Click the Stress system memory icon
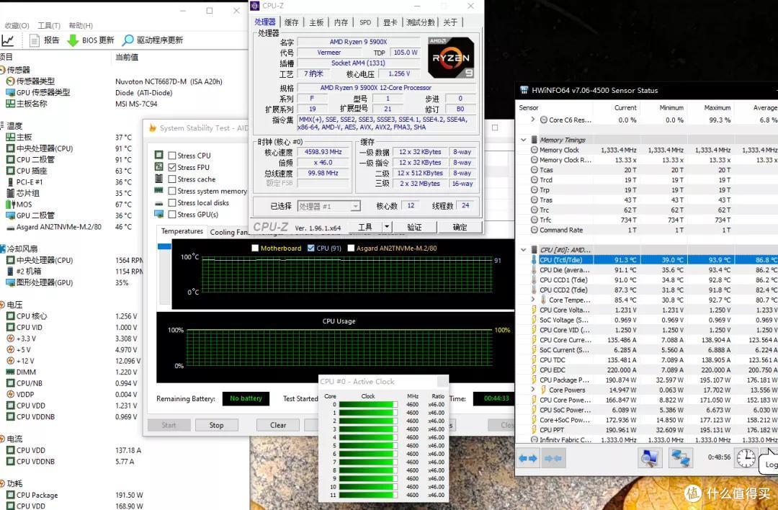The height and width of the screenshot is (510, 778). coord(158,190)
